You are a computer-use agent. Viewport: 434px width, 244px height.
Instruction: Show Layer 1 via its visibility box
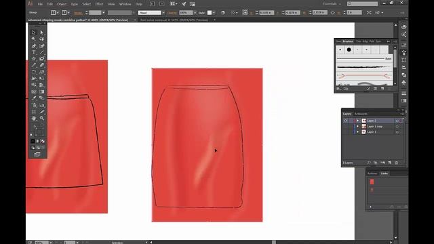[x=345, y=132]
